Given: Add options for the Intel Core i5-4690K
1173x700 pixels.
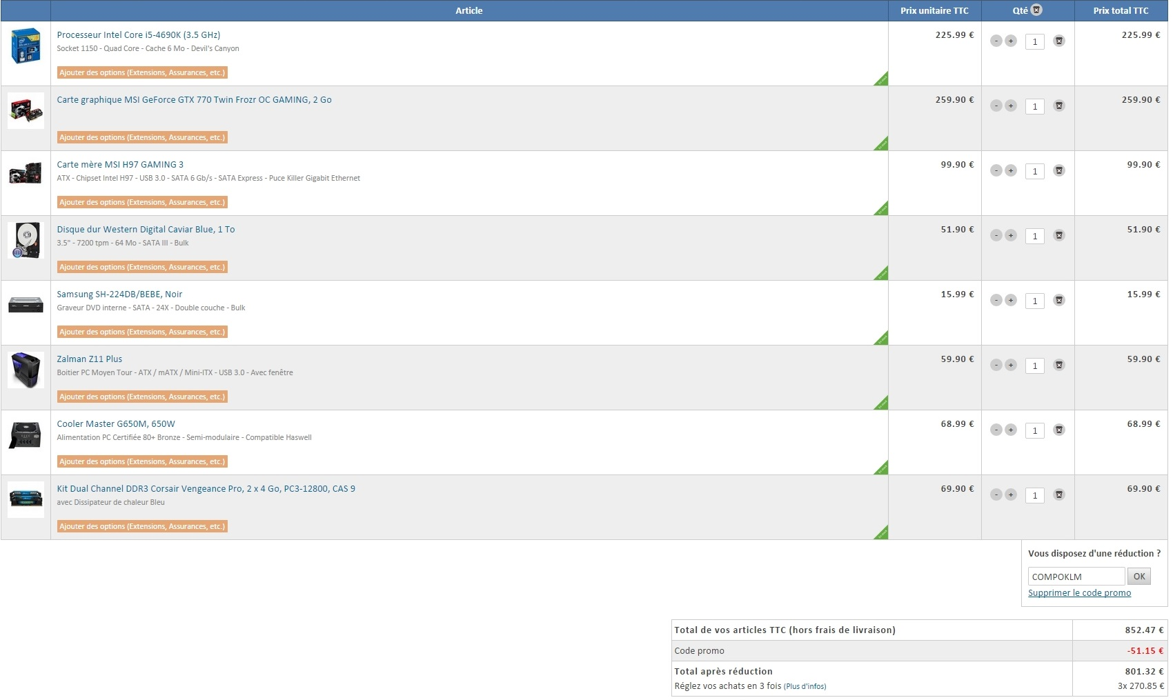Looking at the screenshot, I should tap(142, 72).
